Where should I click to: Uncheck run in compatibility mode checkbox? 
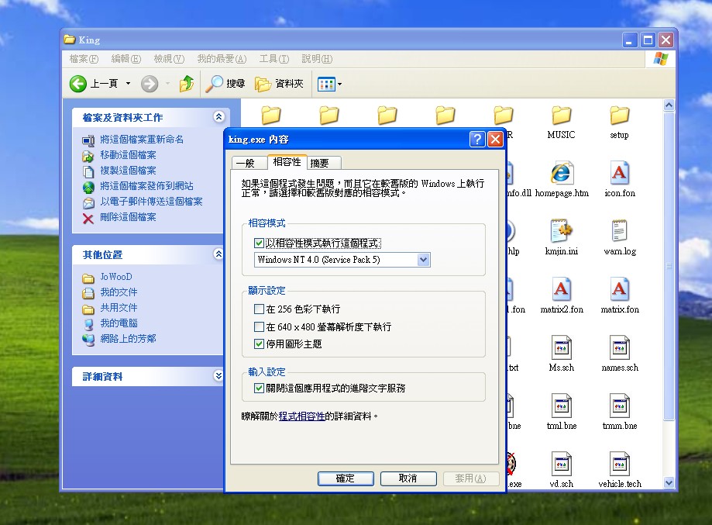tap(260, 244)
